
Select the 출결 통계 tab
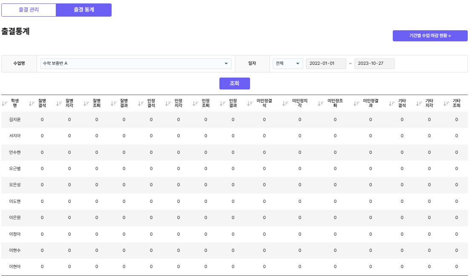(x=83, y=10)
